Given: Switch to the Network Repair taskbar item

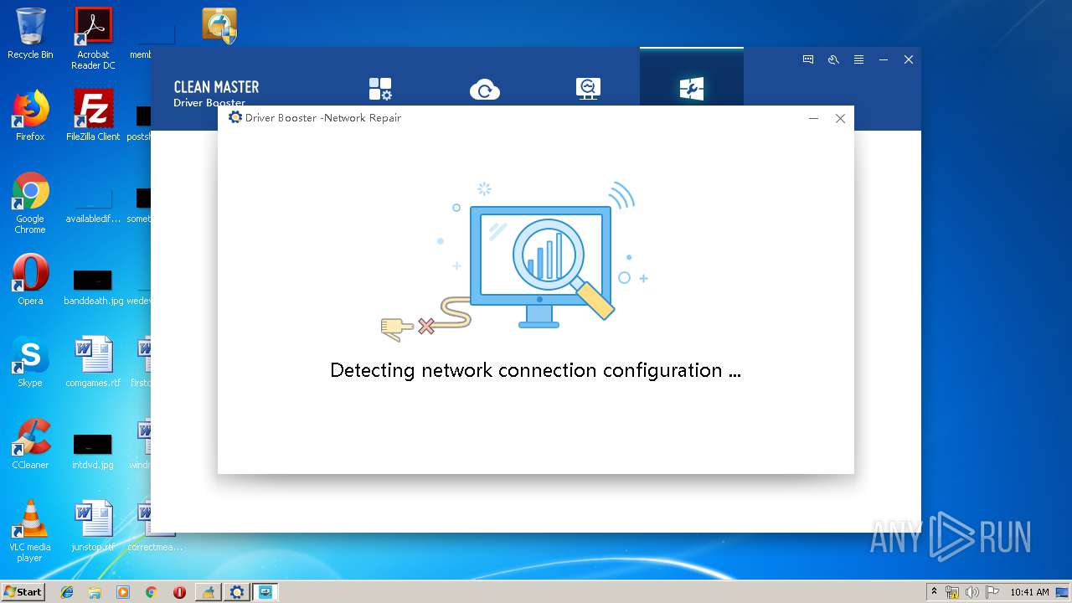Looking at the screenshot, I should tap(265, 592).
